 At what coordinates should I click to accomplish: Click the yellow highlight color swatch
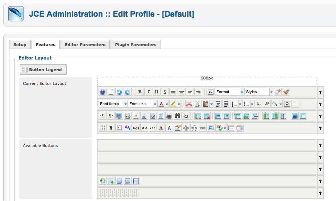click(173, 104)
